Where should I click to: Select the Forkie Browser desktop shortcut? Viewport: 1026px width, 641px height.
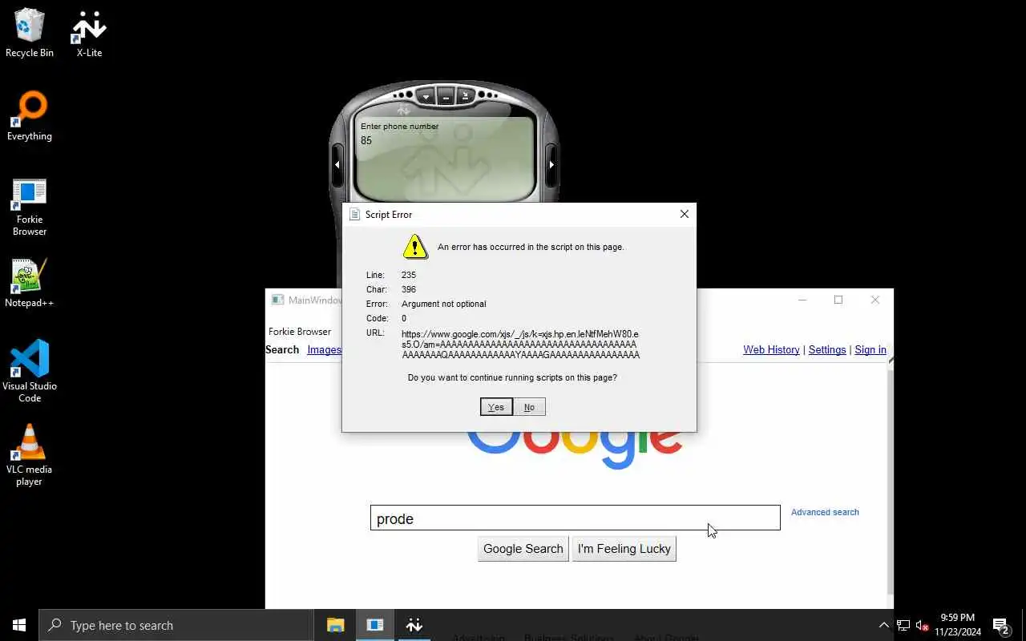[30, 206]
